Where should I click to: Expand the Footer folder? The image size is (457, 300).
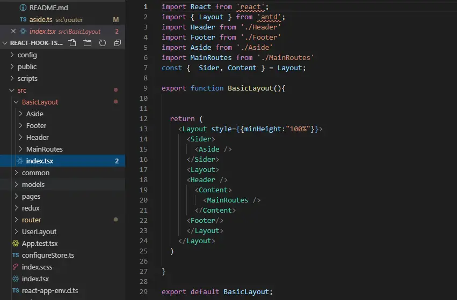(20, 125)
